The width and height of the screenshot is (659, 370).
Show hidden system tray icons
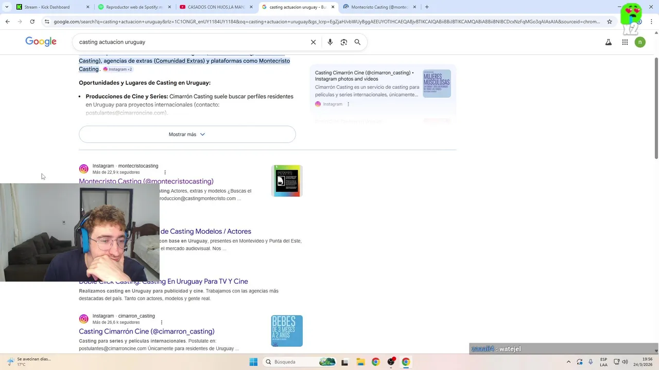click(x=568, y=362)
